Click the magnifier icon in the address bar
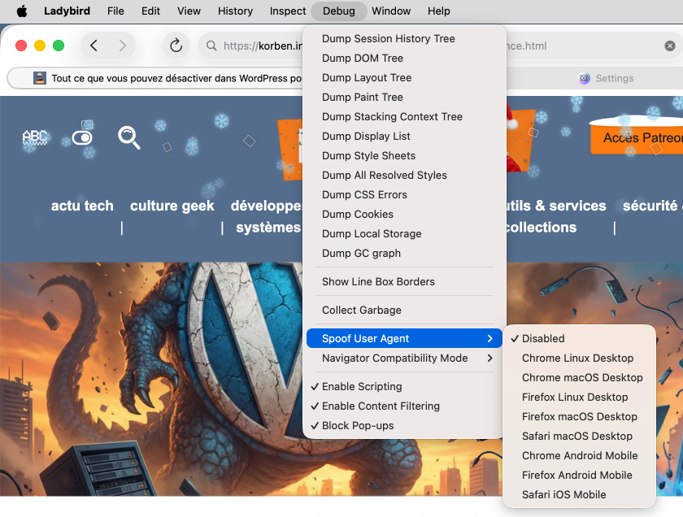 (x=211, y=46)
